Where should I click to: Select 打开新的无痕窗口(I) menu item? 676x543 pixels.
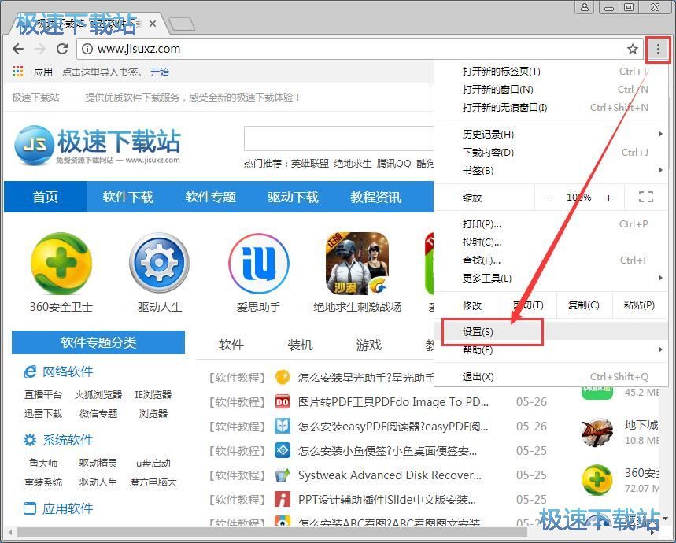(551, 107)
